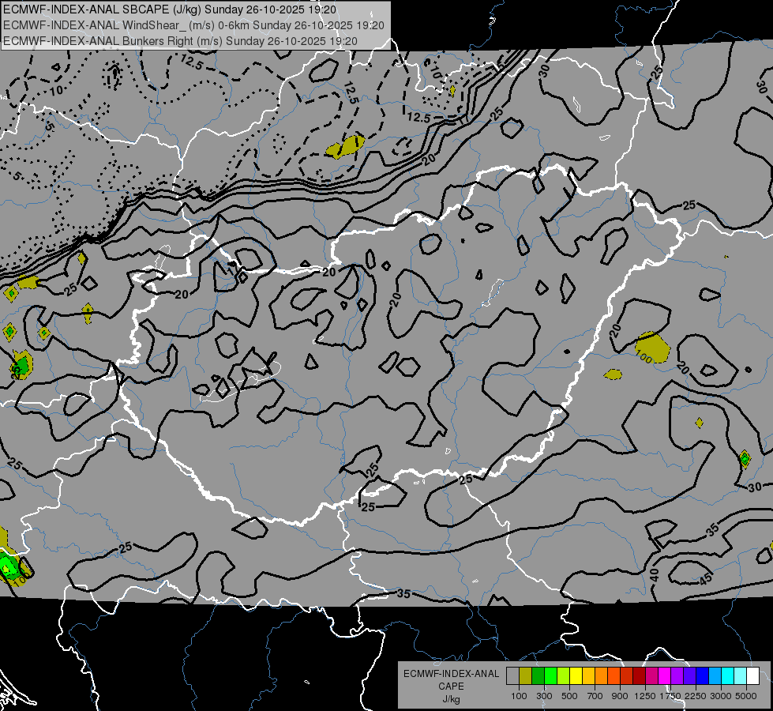Screen dimensions: 773x711
Task: Click the ECMWF-INDEX-ANAL label in the legend
Action: pos(451,674)
